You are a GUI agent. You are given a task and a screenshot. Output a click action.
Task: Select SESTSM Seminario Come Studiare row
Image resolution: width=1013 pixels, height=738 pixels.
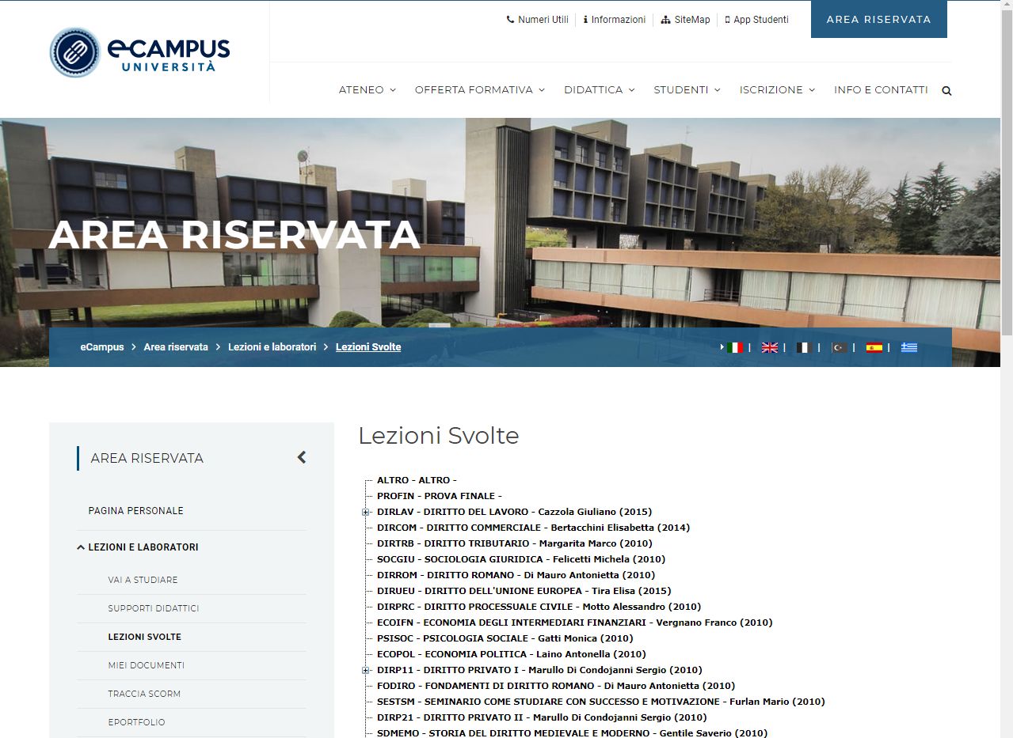[x=601, y=702]
